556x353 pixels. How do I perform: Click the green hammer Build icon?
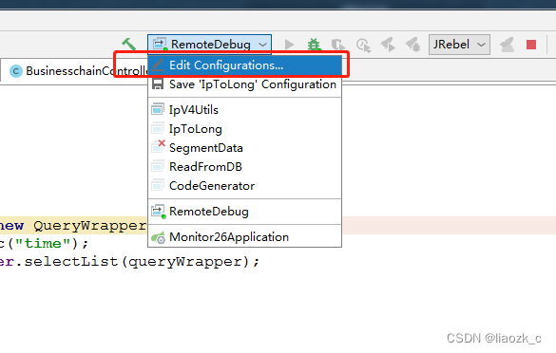pyautogui.click(x=128, y=45)
